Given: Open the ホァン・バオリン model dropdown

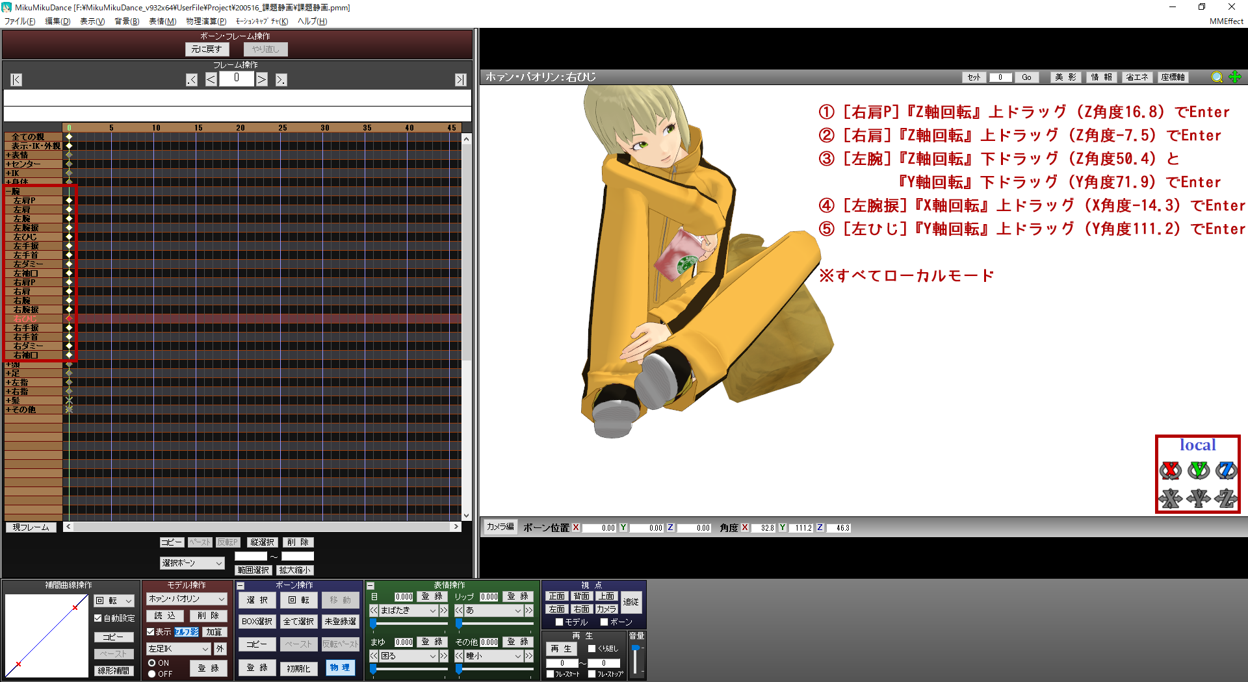Looking at the screenshot, I should tap(187, 599).
